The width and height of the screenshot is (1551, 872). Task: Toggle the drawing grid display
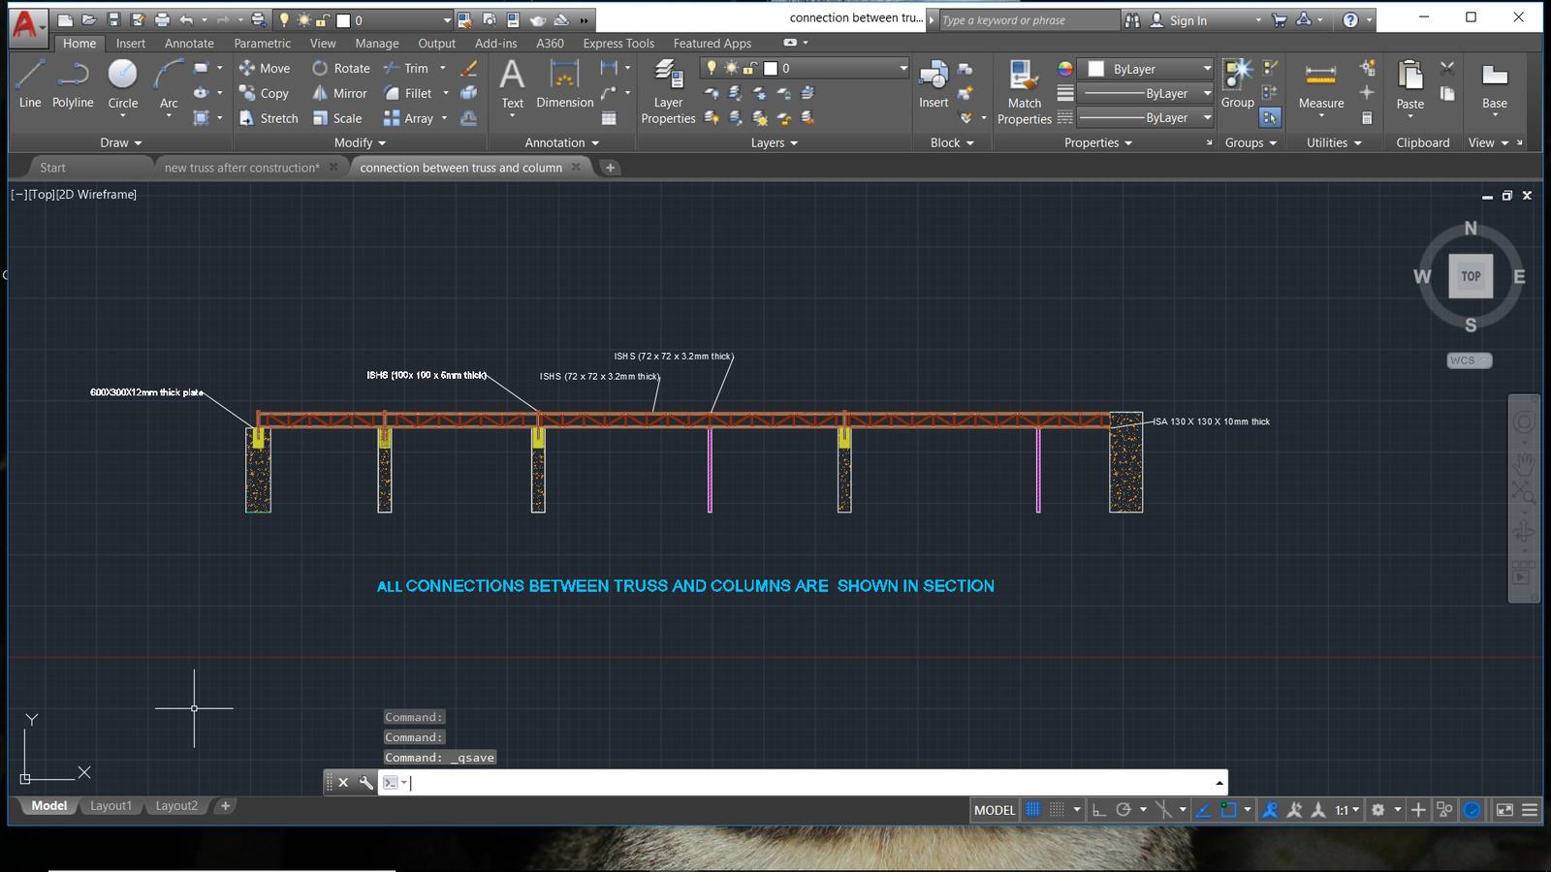coord(1033,810)
